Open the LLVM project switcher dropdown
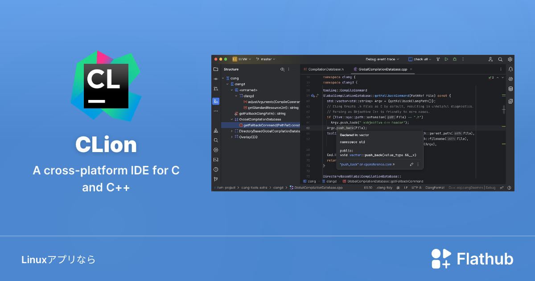The height and width of the screenshot is (281, 535). [243, 59]
